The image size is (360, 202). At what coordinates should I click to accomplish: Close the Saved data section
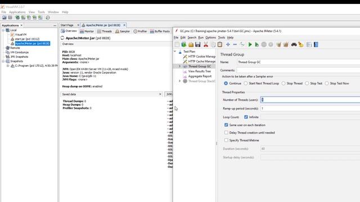[x=160, y=94]
